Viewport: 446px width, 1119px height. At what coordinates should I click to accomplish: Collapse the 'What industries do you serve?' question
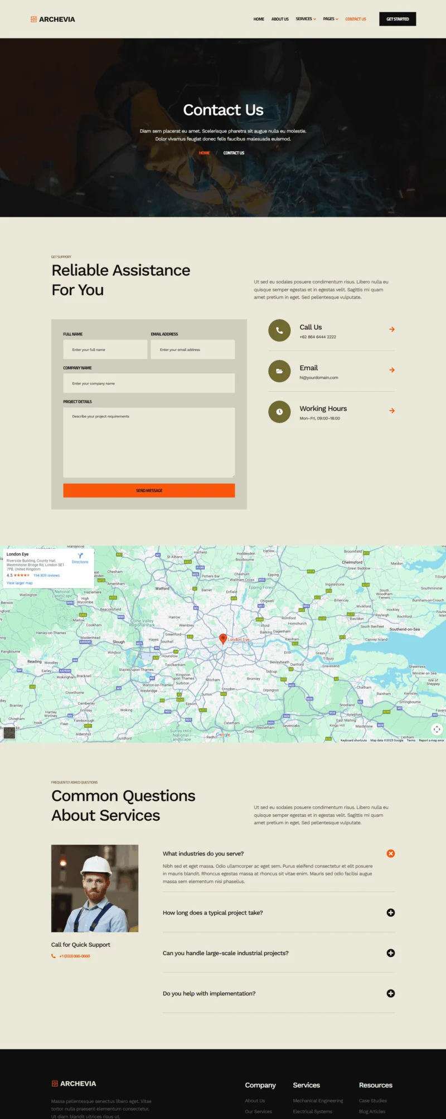[391, 853]
